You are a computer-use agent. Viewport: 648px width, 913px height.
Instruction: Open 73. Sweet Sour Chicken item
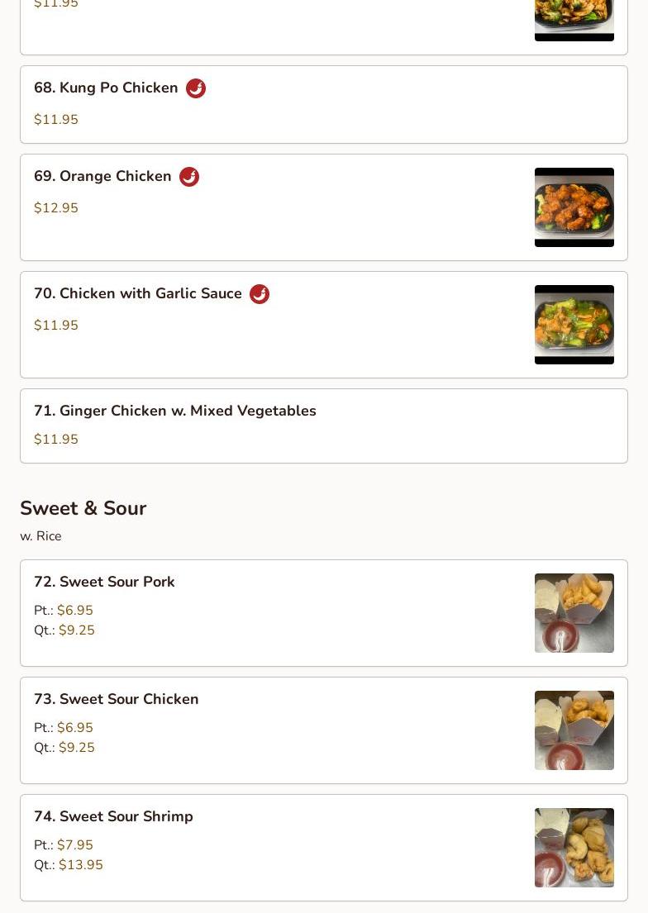(324, 730)
